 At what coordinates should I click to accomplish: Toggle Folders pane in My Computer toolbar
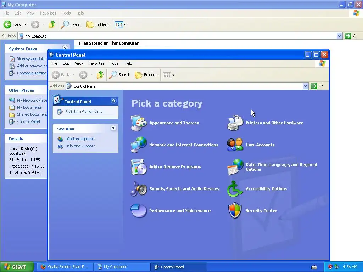pyautogui.click(x=97, y=24)
